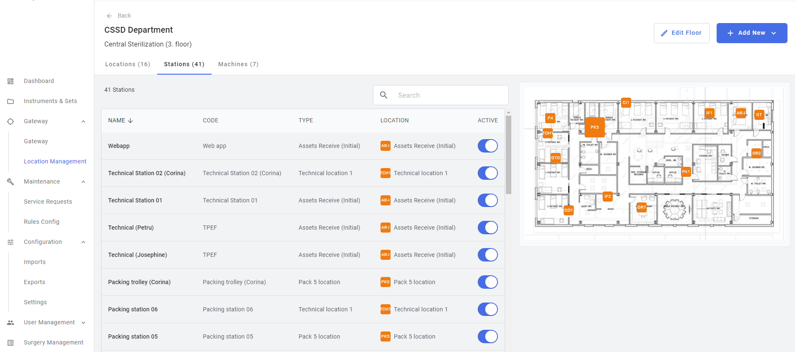Viewport: 795px width, 352px height.
Task: Switch to the Stations (41) tab
Action: click(184, 64)
